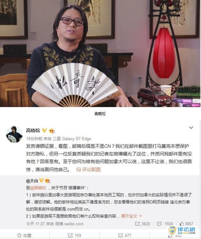The height and width of the screenshot is (239, 201).
Task: Open the 评论配图 picture icon link
Action: 88,170
